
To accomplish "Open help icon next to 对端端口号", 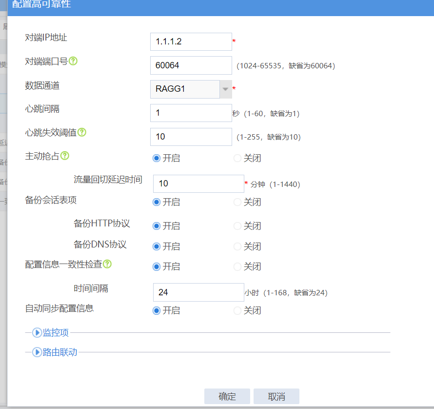I will (73, 61).
